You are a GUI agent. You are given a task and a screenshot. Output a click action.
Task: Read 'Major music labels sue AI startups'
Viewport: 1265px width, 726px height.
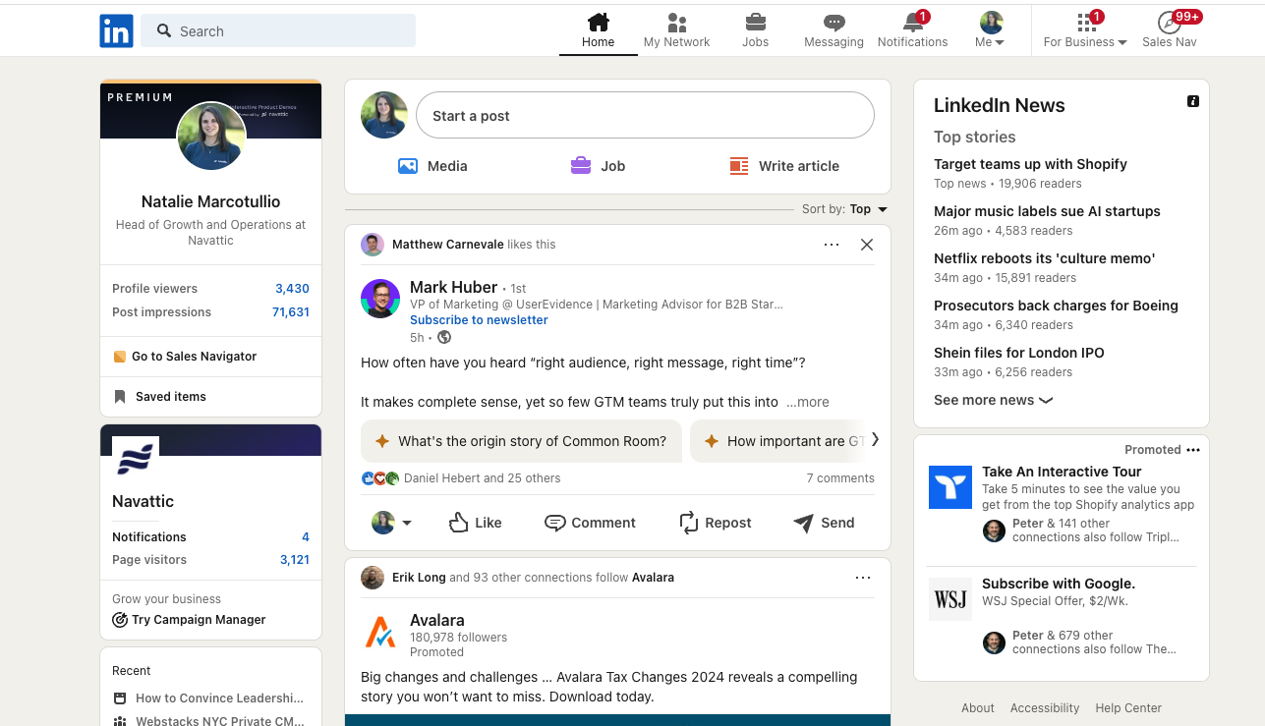coord(1047,211)
